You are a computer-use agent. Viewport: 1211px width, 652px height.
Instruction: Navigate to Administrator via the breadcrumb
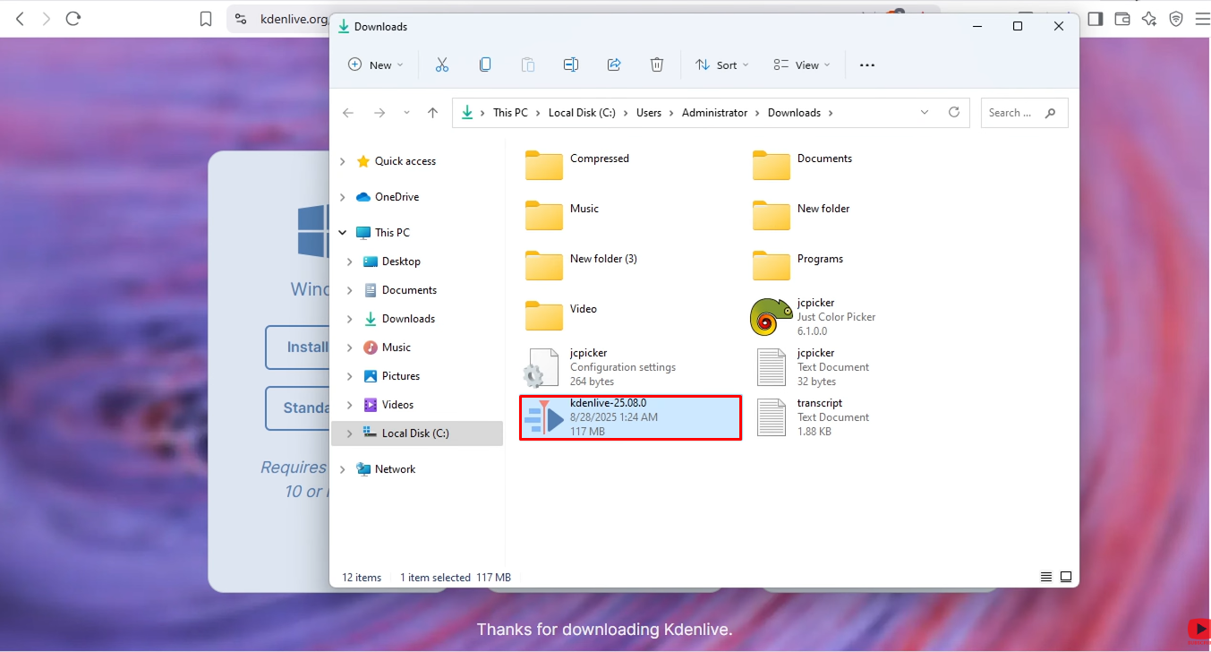[x=714, y=112]
